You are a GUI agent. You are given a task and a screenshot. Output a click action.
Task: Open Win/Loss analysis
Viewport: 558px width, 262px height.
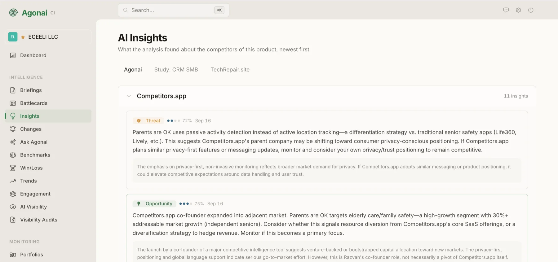(48, 168)
